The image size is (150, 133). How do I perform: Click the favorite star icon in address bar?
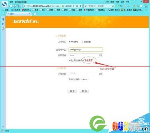click(x=77, y=6)
